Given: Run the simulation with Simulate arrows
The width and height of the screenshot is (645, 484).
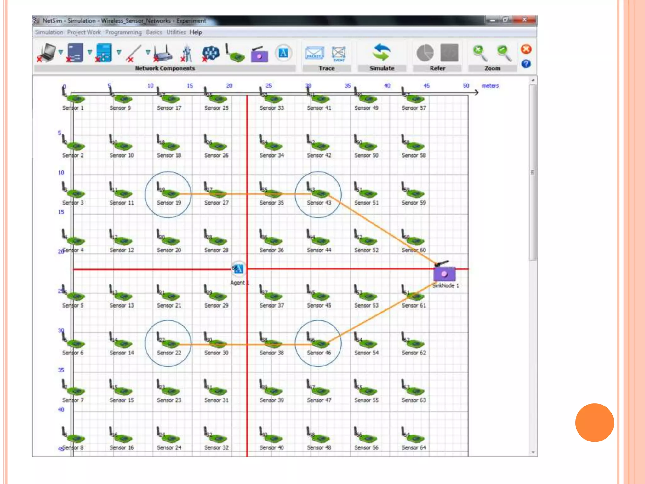Looking at the screenshot, I should [381, 52].
